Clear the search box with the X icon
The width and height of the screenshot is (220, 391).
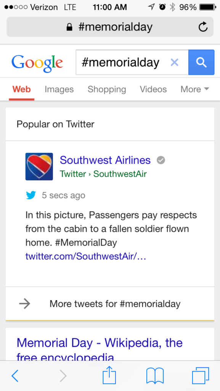click(x=175, y=62)
